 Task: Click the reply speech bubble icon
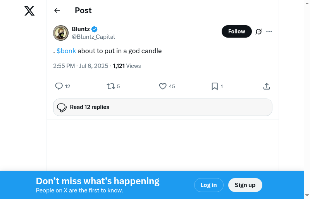click(x=59, y=86)
